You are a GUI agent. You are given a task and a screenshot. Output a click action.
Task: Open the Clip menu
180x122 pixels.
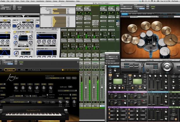coord(28,1)
